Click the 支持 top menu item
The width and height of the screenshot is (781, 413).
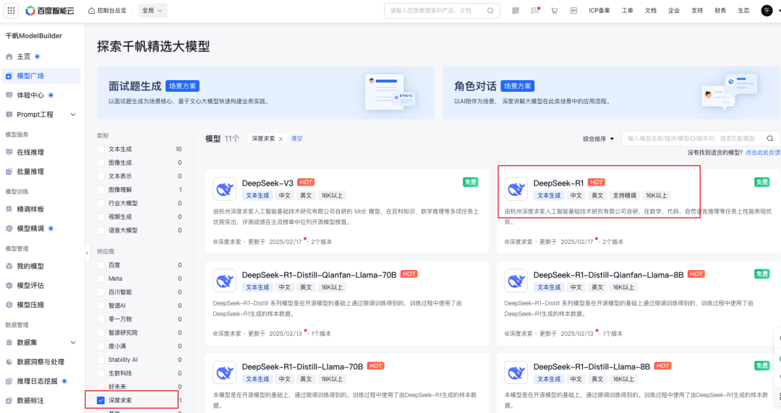coord(697,10)
